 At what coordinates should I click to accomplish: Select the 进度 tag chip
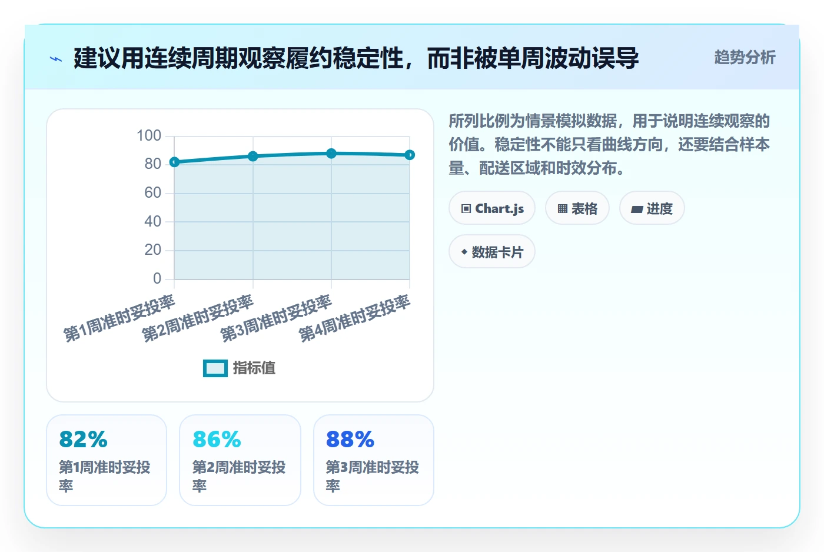coord(652,208)
